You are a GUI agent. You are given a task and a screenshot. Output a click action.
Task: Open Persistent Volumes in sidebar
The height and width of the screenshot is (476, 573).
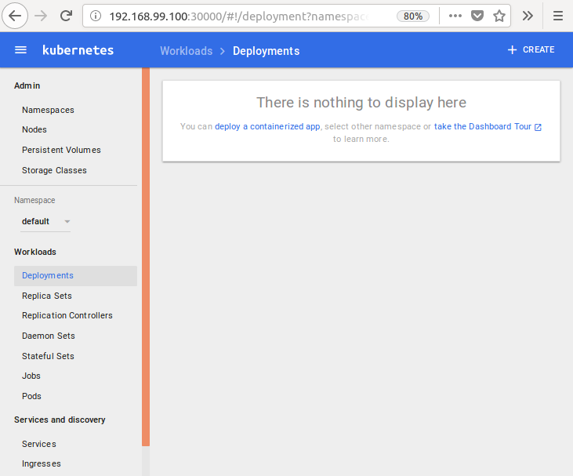coord(61,150)
